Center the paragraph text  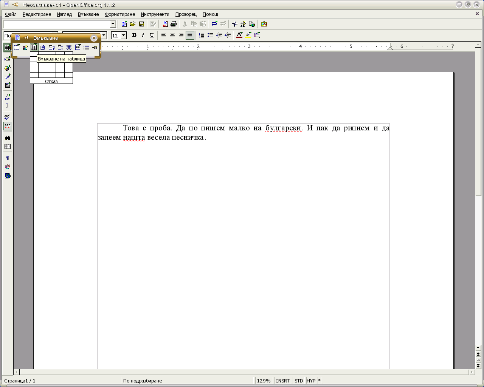(x=172, y=36)
